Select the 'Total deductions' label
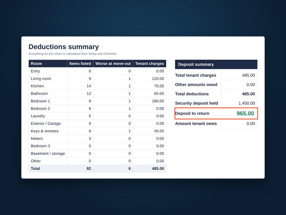 point(192,94)
